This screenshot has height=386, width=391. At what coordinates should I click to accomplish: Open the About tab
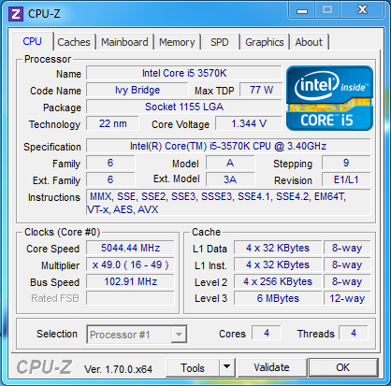pyautogui.click(x=309, y=42)
